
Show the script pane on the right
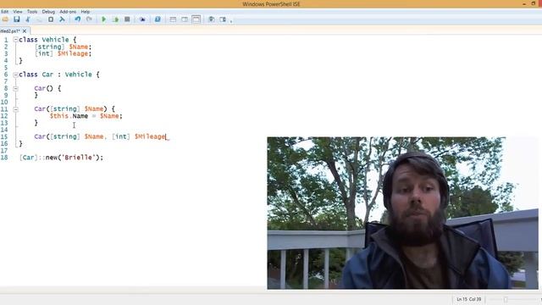tap(185, 19)
